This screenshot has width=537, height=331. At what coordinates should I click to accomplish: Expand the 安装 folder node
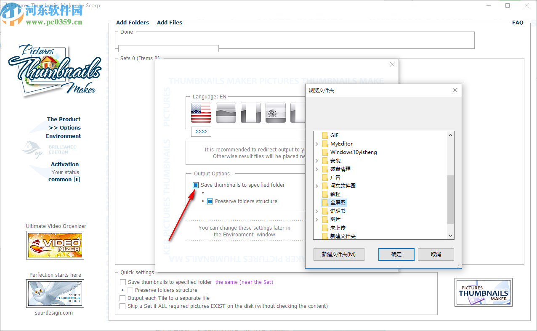[317, 161]
